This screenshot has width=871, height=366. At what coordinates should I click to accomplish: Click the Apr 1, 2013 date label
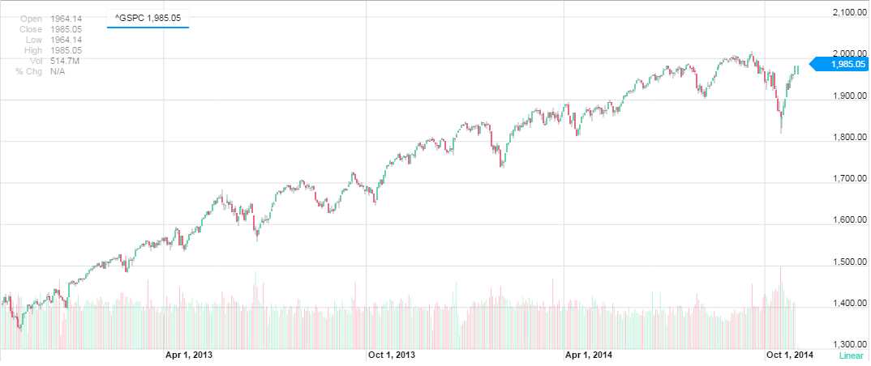point(188,355)
